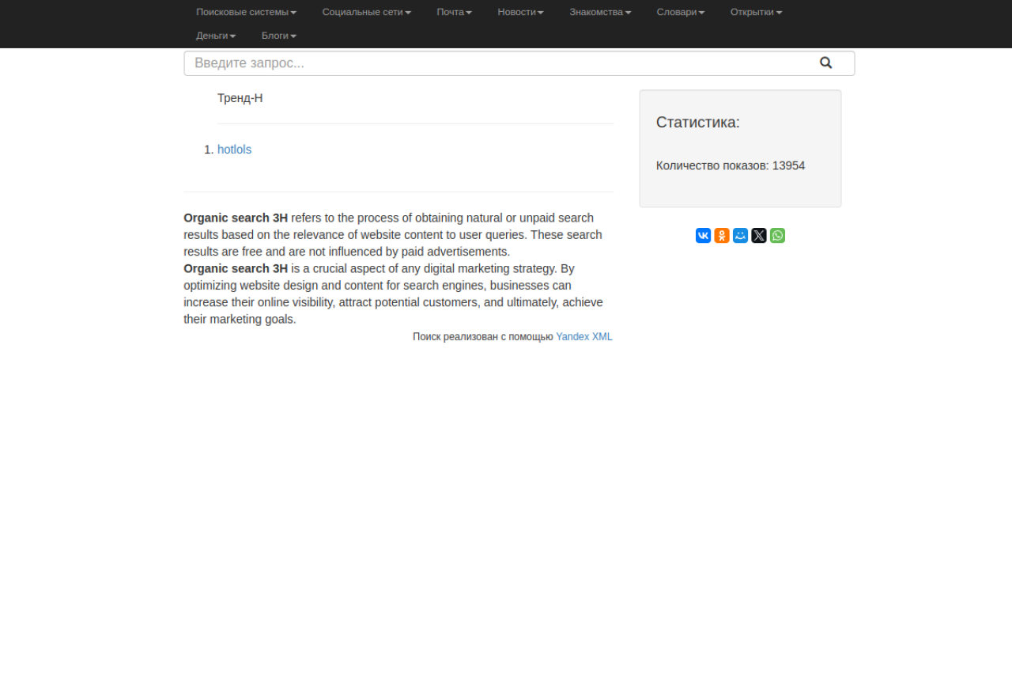Share via the Odnoklassniki icon

coord(722,236)
